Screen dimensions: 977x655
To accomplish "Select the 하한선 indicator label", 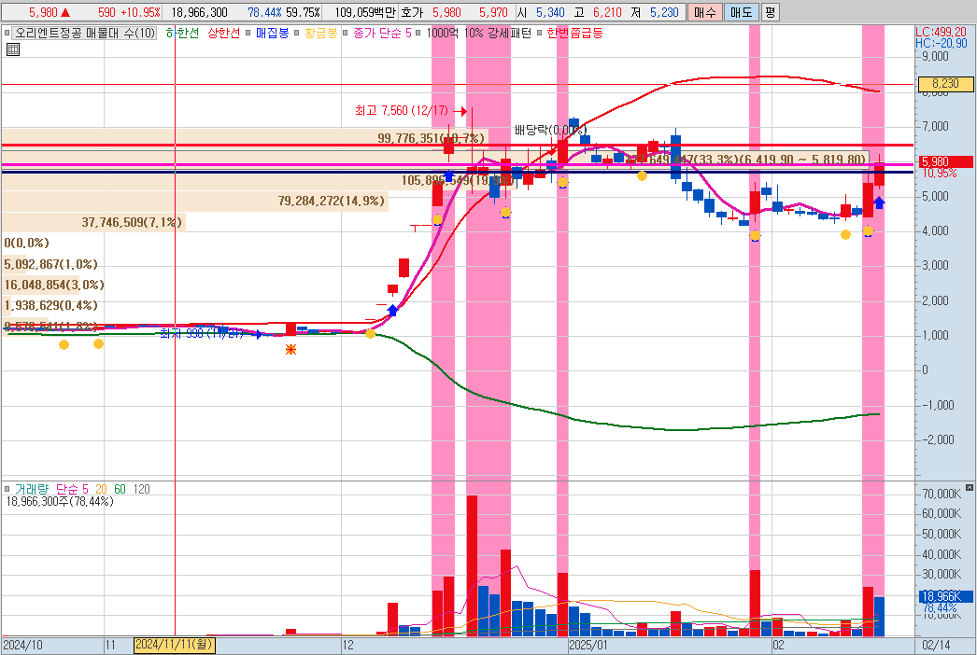I will point(182,33).
